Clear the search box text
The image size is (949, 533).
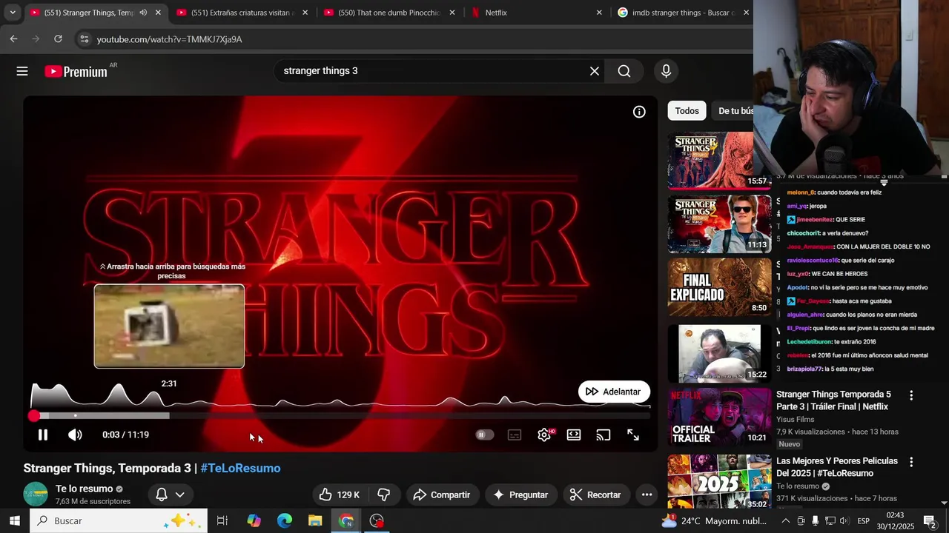click(x=594, y=71)
